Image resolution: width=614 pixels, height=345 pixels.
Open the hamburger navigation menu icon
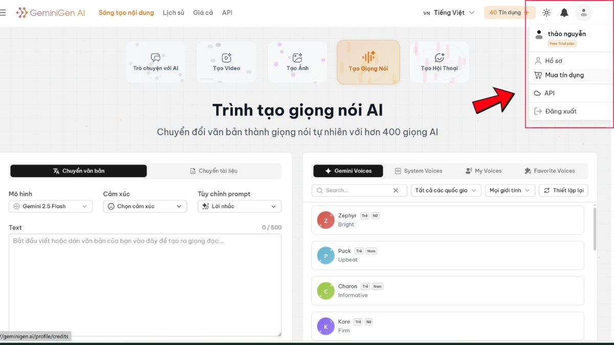click(x=4, y=12)
